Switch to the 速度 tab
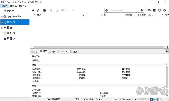 (74, 51)
